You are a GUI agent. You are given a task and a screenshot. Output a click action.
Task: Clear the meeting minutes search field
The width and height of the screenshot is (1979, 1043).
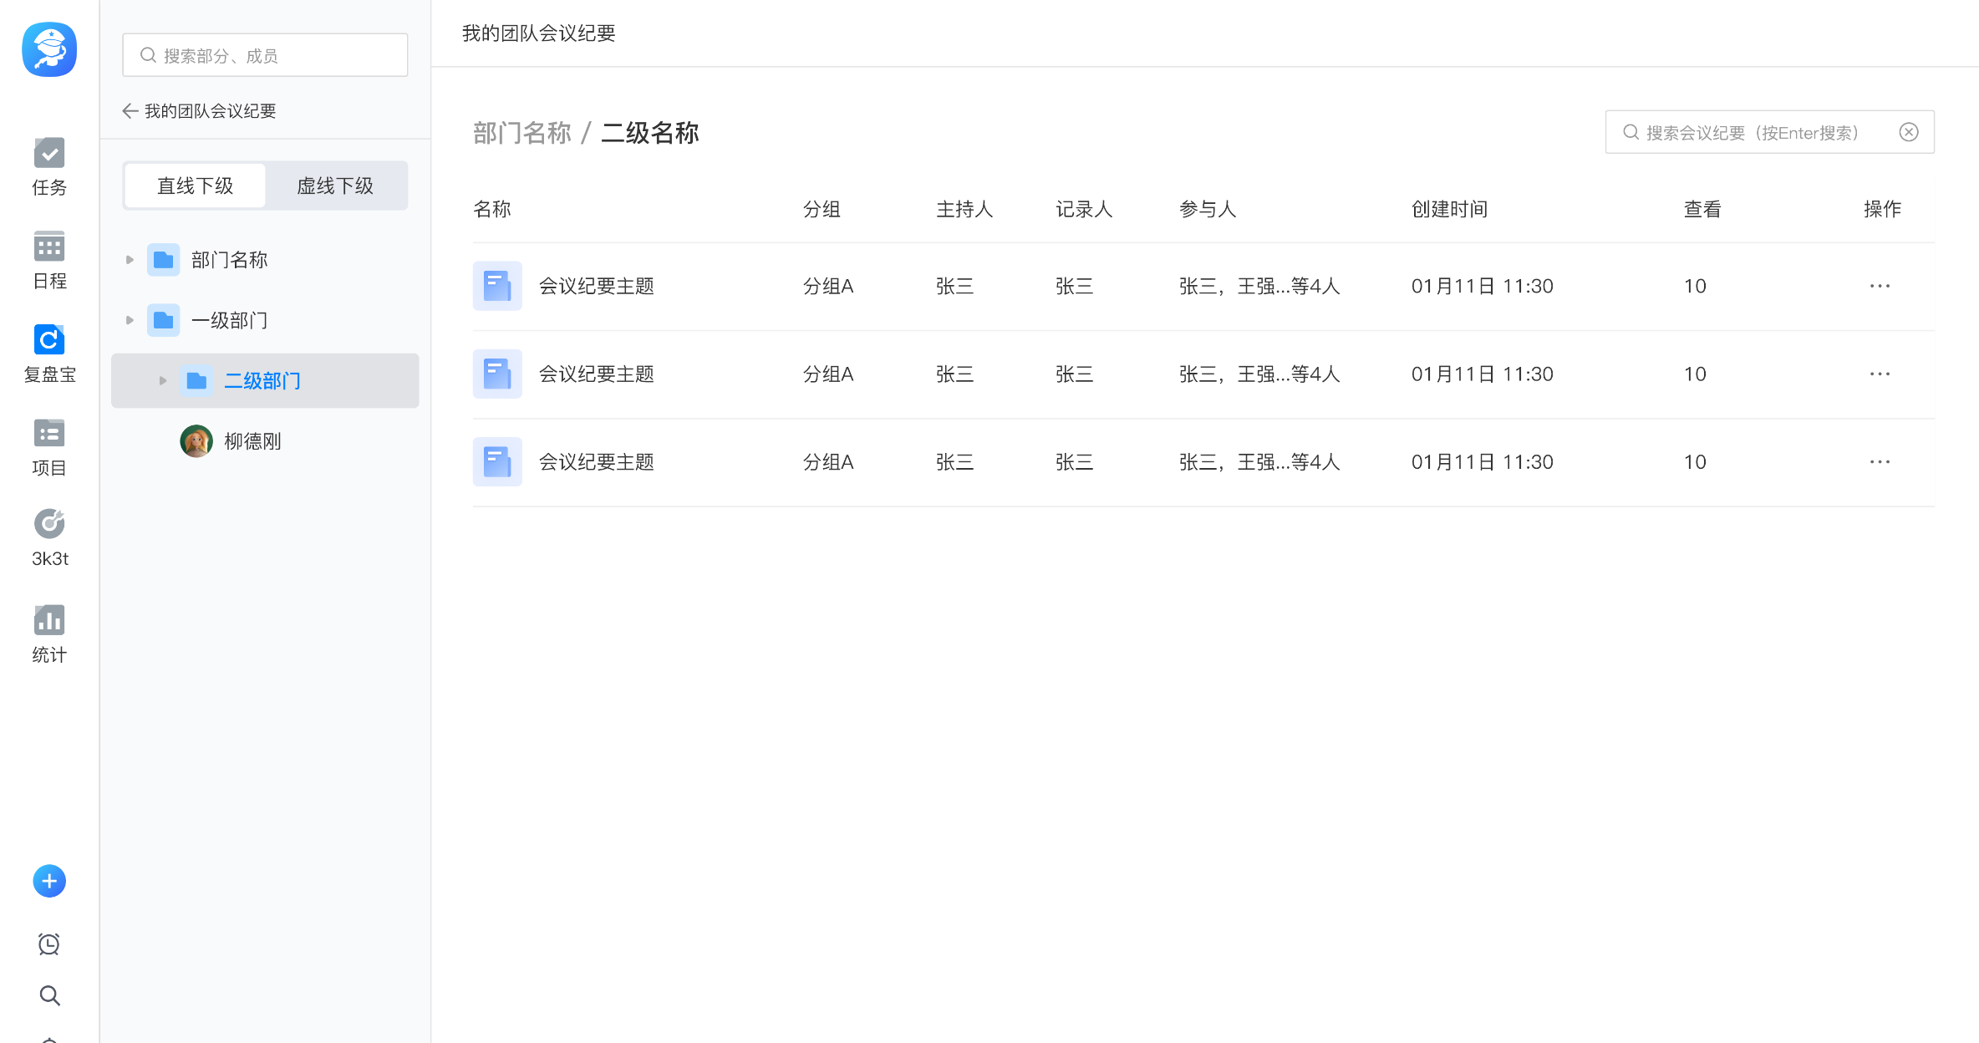coord(1909,132)
